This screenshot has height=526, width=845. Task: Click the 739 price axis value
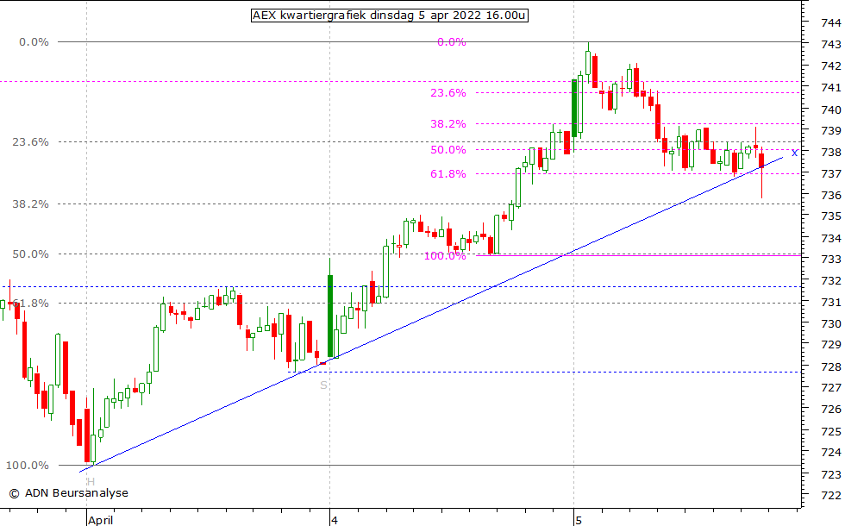(831, 130)
